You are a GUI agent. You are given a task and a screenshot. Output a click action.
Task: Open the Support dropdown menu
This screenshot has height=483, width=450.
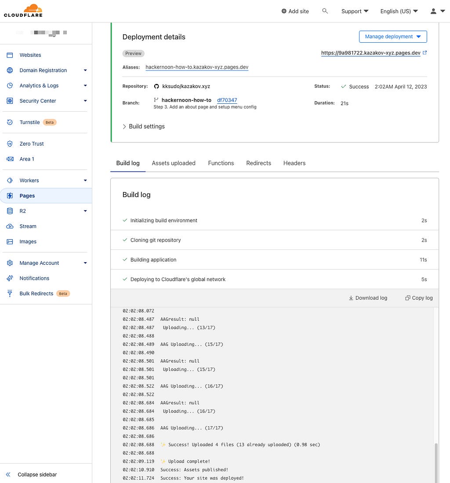(x=355, y=11)
